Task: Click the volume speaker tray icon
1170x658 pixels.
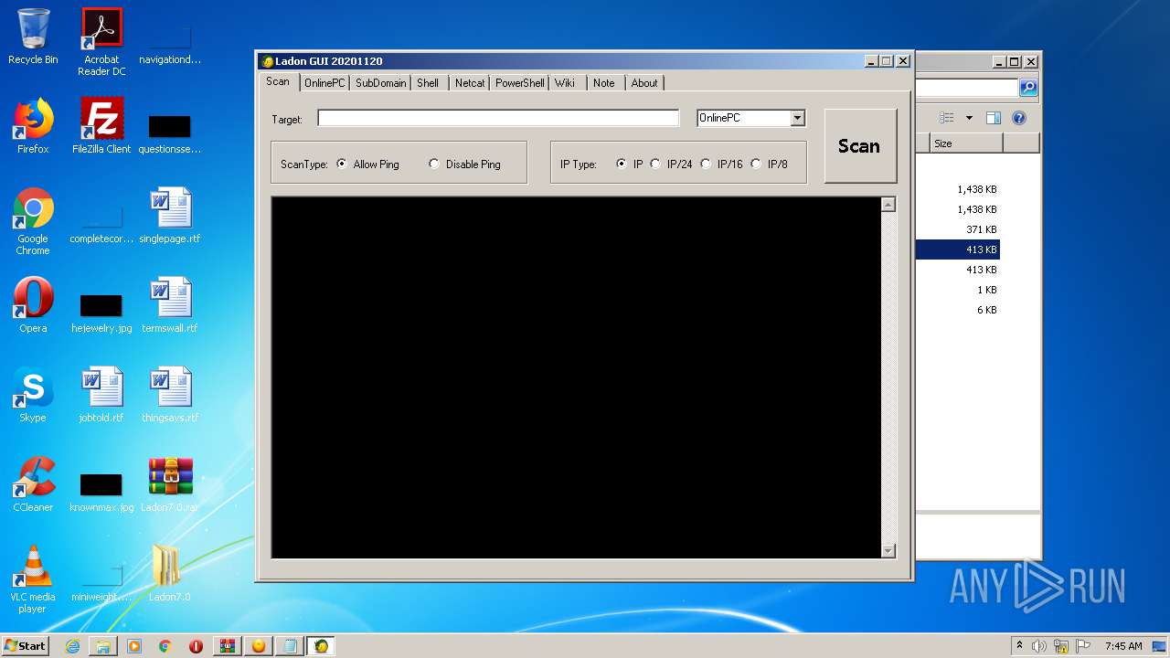Action: pos(1039,646)
